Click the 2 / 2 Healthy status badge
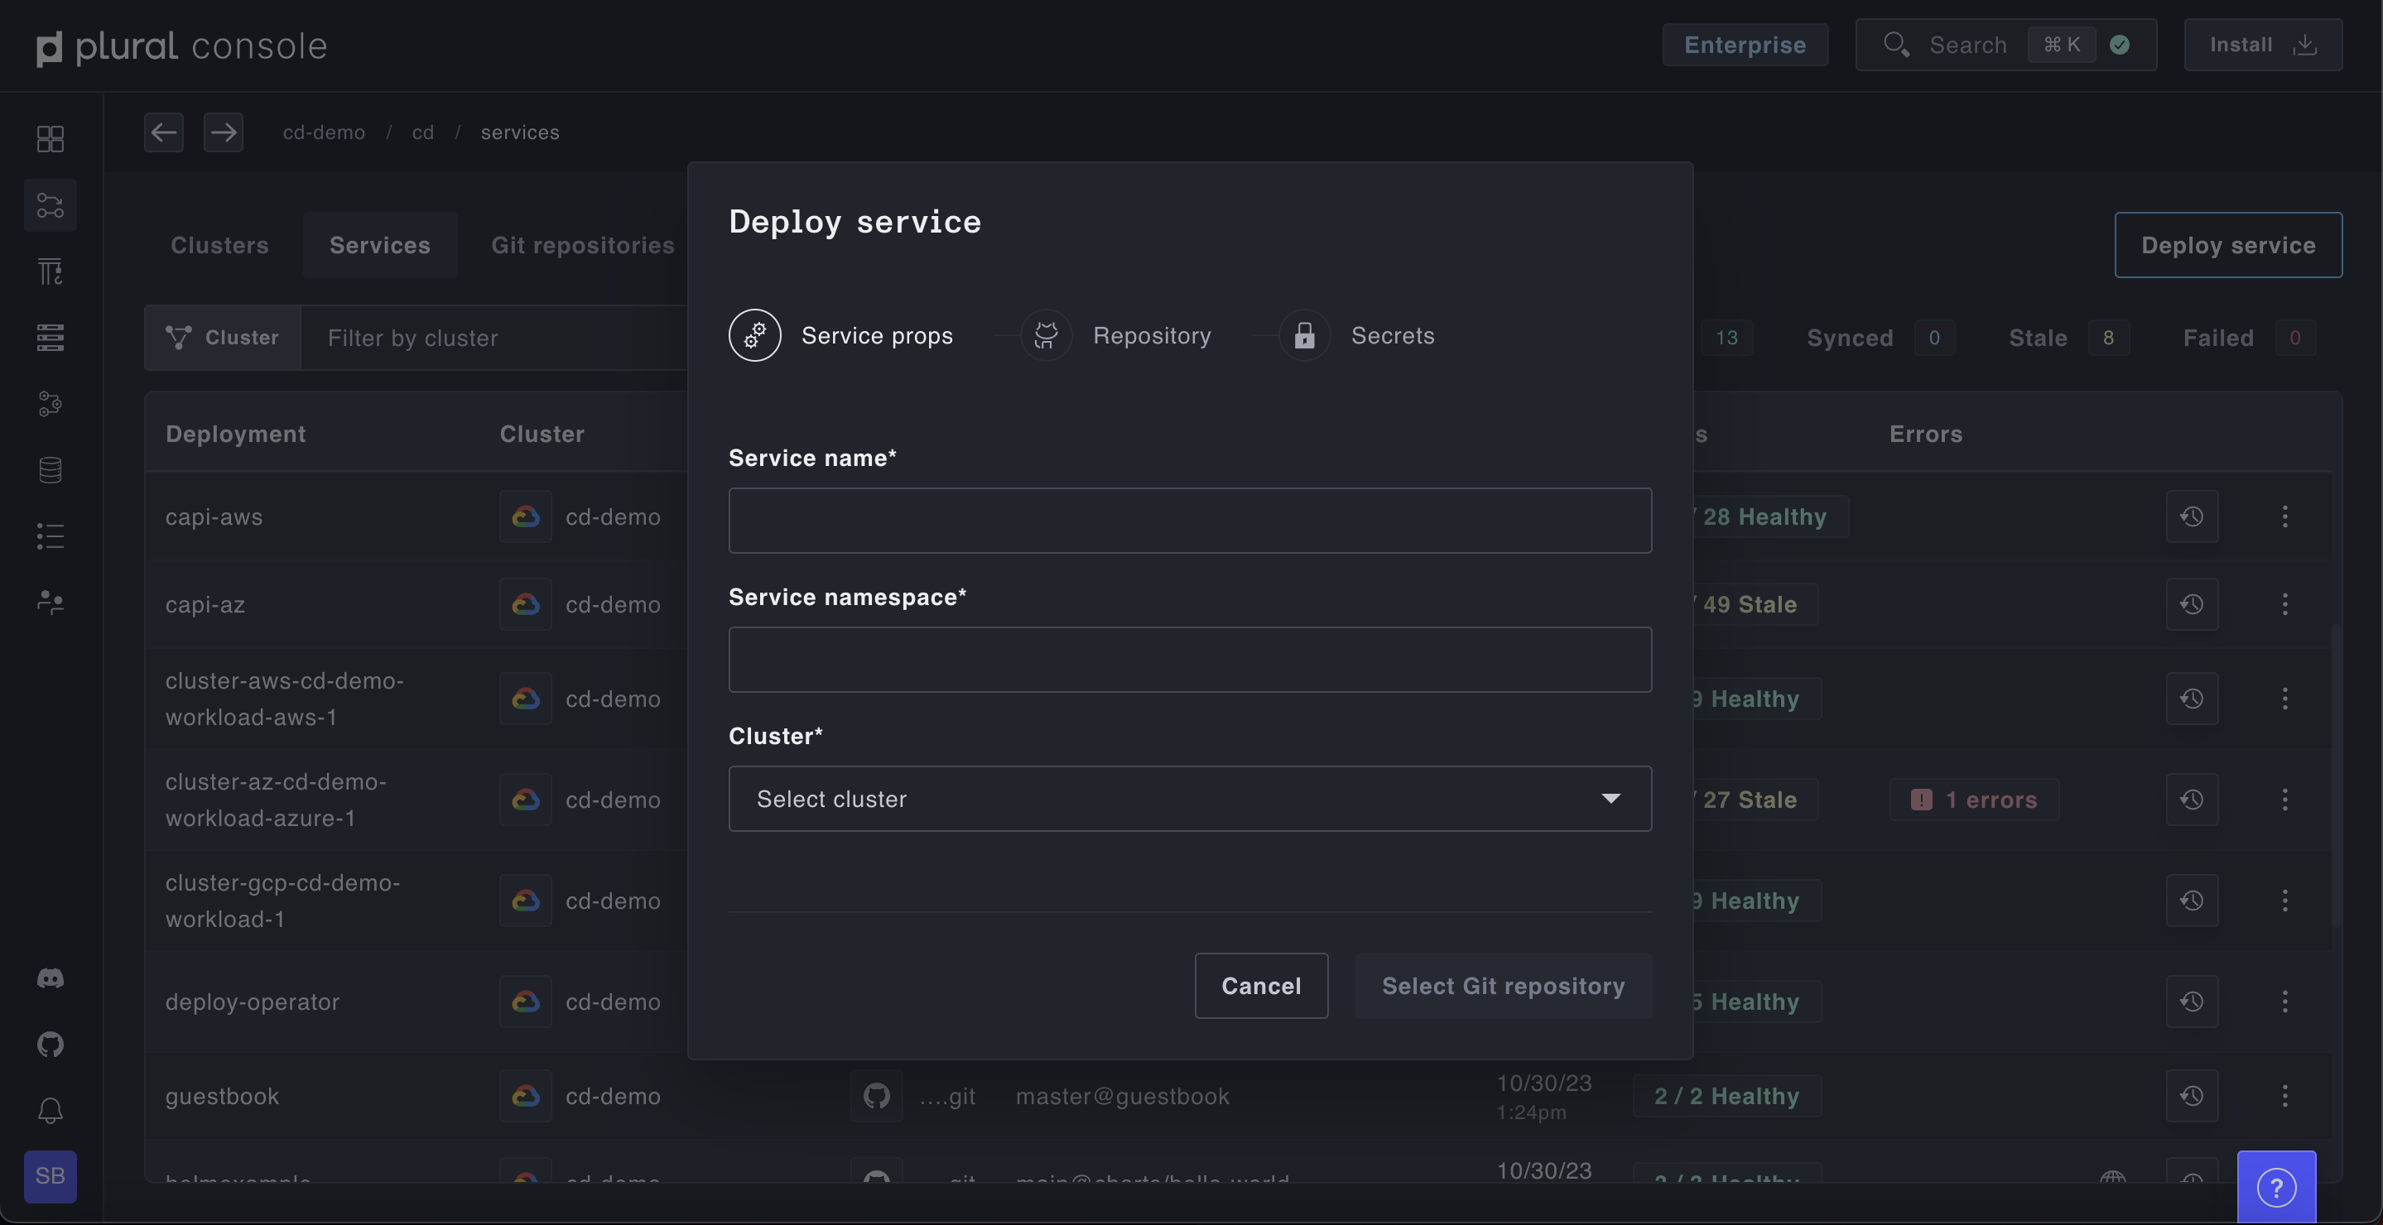This screenshot has width=2383, height=1225. coord(1726,1096)
